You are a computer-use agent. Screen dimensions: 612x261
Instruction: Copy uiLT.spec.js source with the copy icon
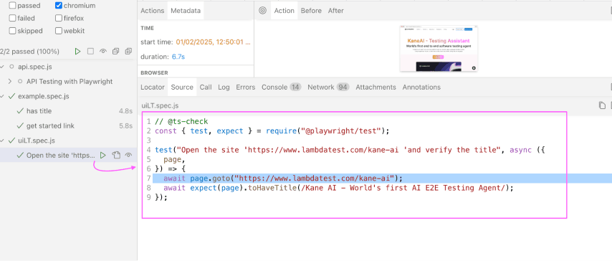tap(602, 105)
